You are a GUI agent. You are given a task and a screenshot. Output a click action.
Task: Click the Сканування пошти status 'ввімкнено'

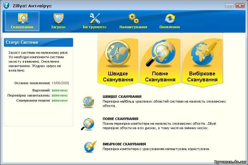pos(60,100)
